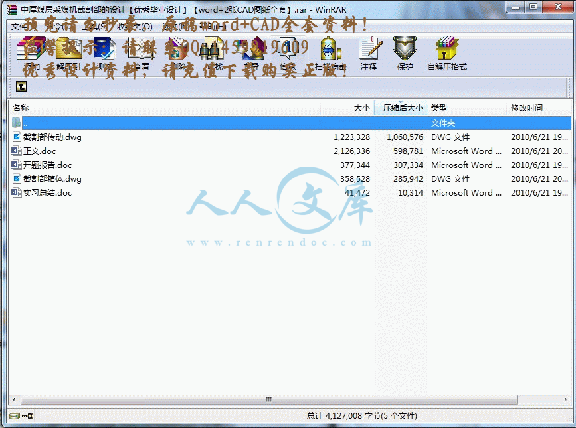576x428 pixels.
Task: Click the 删除 (Delete) toolbar icon
Action: pos(178,48)
